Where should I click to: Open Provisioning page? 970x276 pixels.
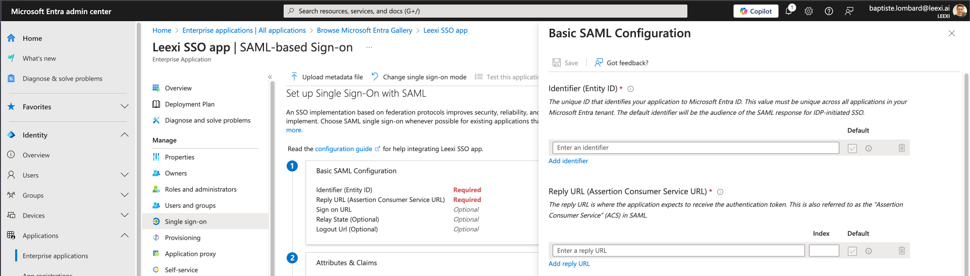(x=183, y=238)
